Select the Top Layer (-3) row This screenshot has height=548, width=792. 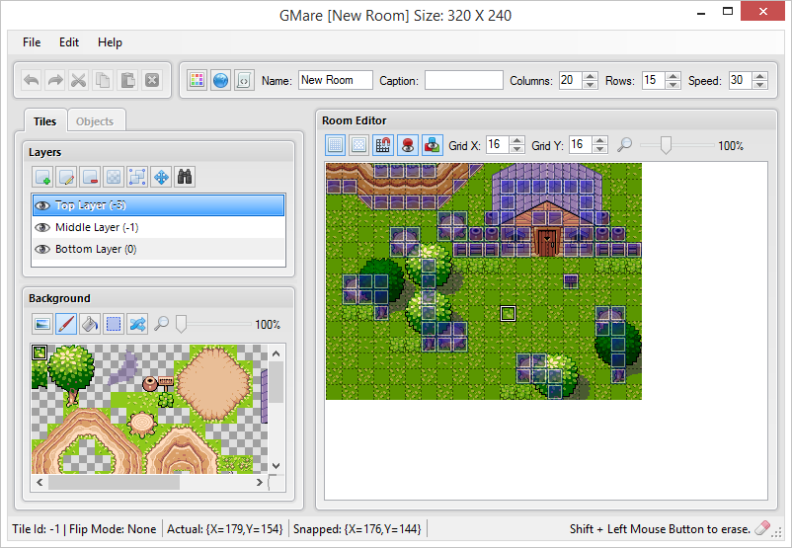[x=159, y=205]
